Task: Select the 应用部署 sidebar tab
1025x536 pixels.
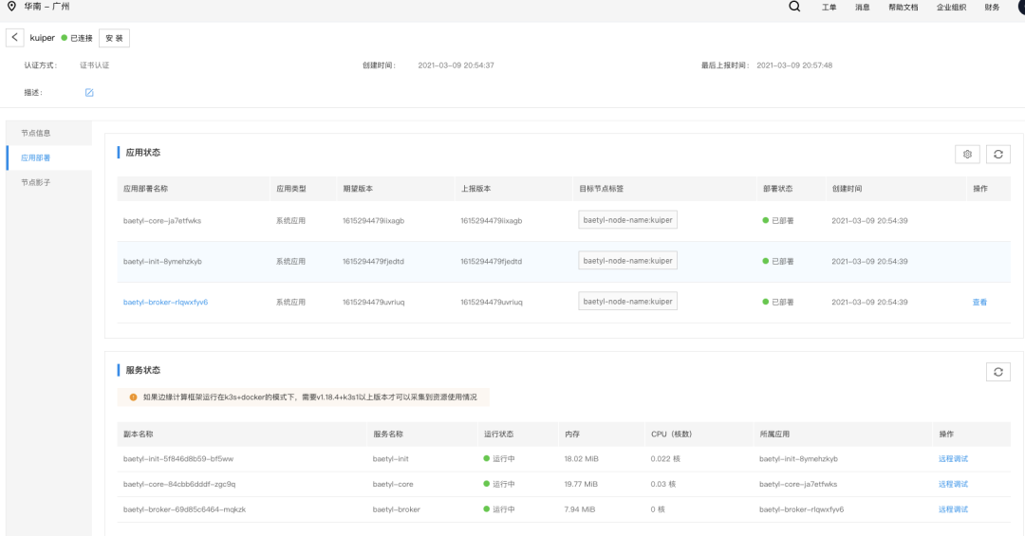Action: [x=49, y=158]
